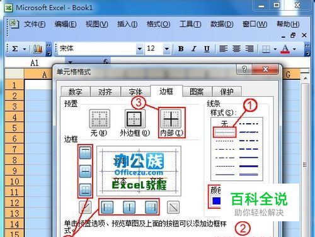Open the font name dropdown
Image resolution: width=315 pixels, height=237 pixels.
[139, 49]
